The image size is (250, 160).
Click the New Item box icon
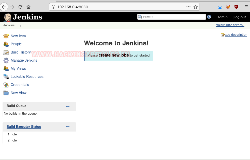(x=6, y=36)
